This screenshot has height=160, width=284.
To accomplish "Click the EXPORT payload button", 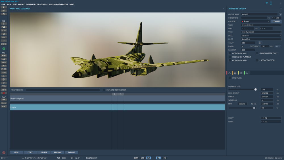I will 71,152.
